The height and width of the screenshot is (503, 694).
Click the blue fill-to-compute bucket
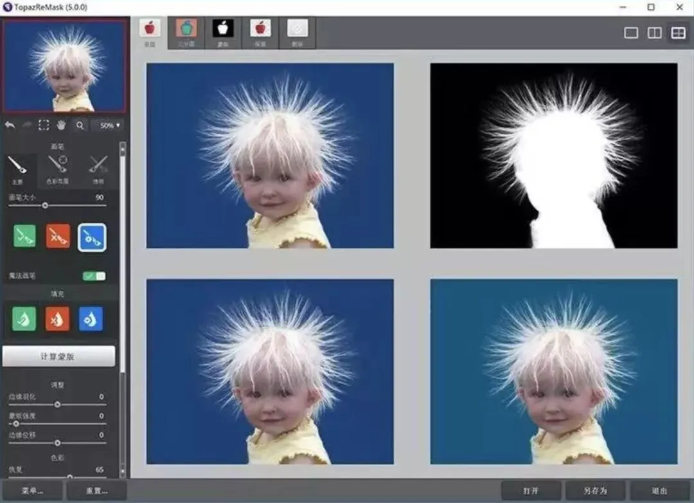point(91,319)
